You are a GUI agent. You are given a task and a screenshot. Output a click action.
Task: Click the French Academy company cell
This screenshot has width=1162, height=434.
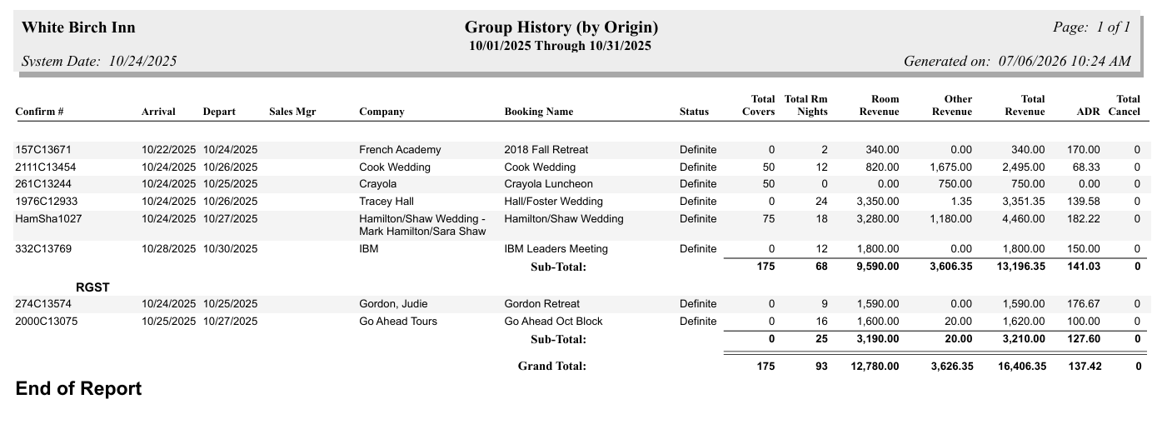click(401, 150)
